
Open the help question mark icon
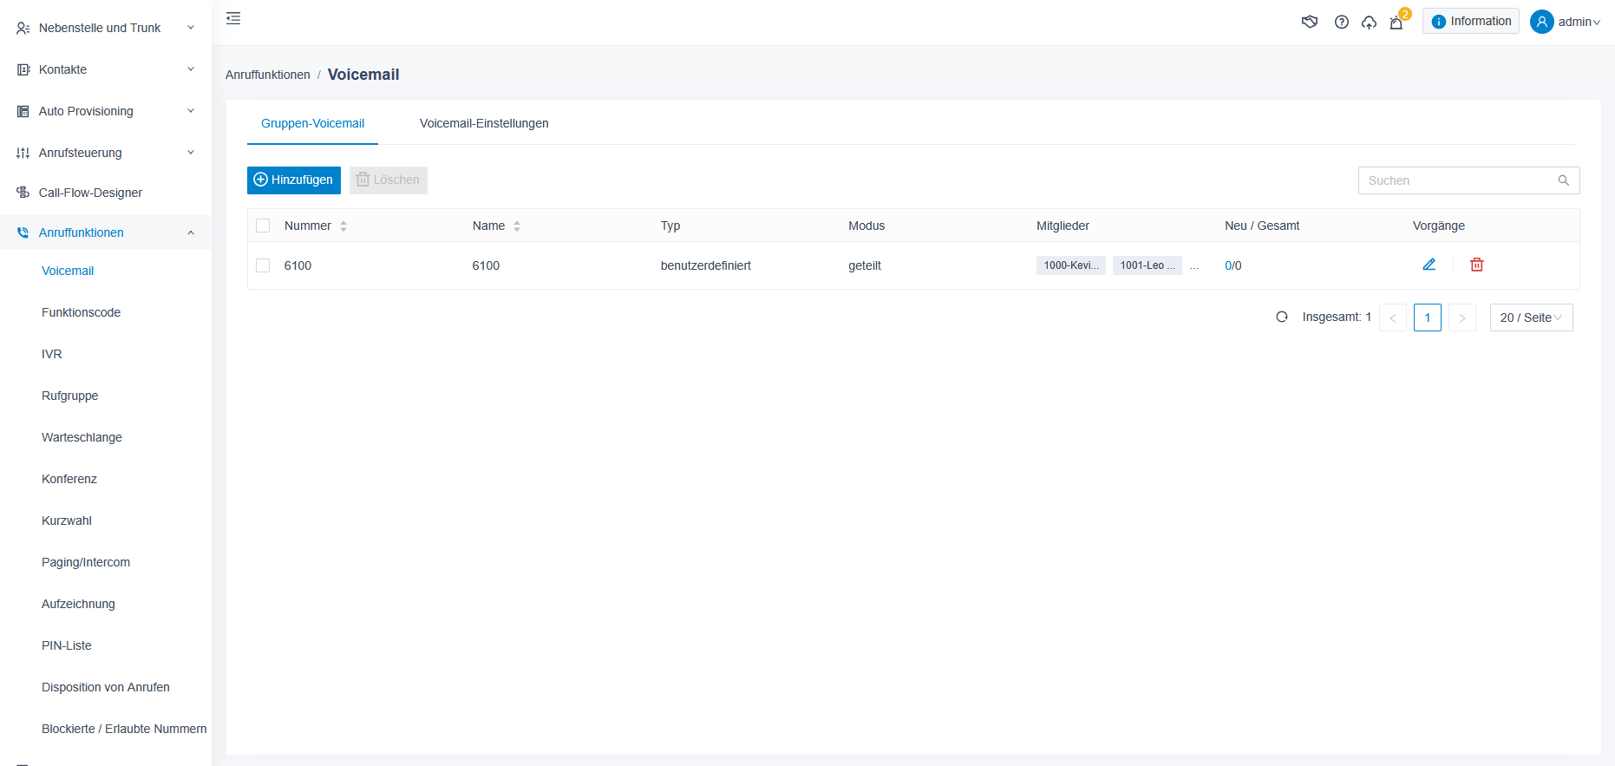coord(1342,22)
